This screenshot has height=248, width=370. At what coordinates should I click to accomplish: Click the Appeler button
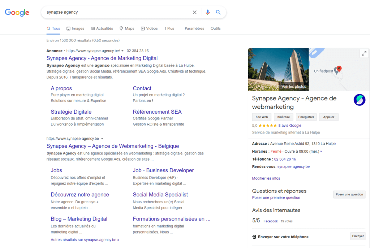(329, 117)
